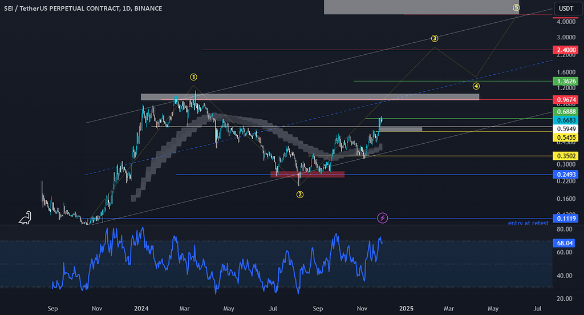Select the red support zone rectangle
The height and width of the screenshot is (315, 584).
coord(307,174)
